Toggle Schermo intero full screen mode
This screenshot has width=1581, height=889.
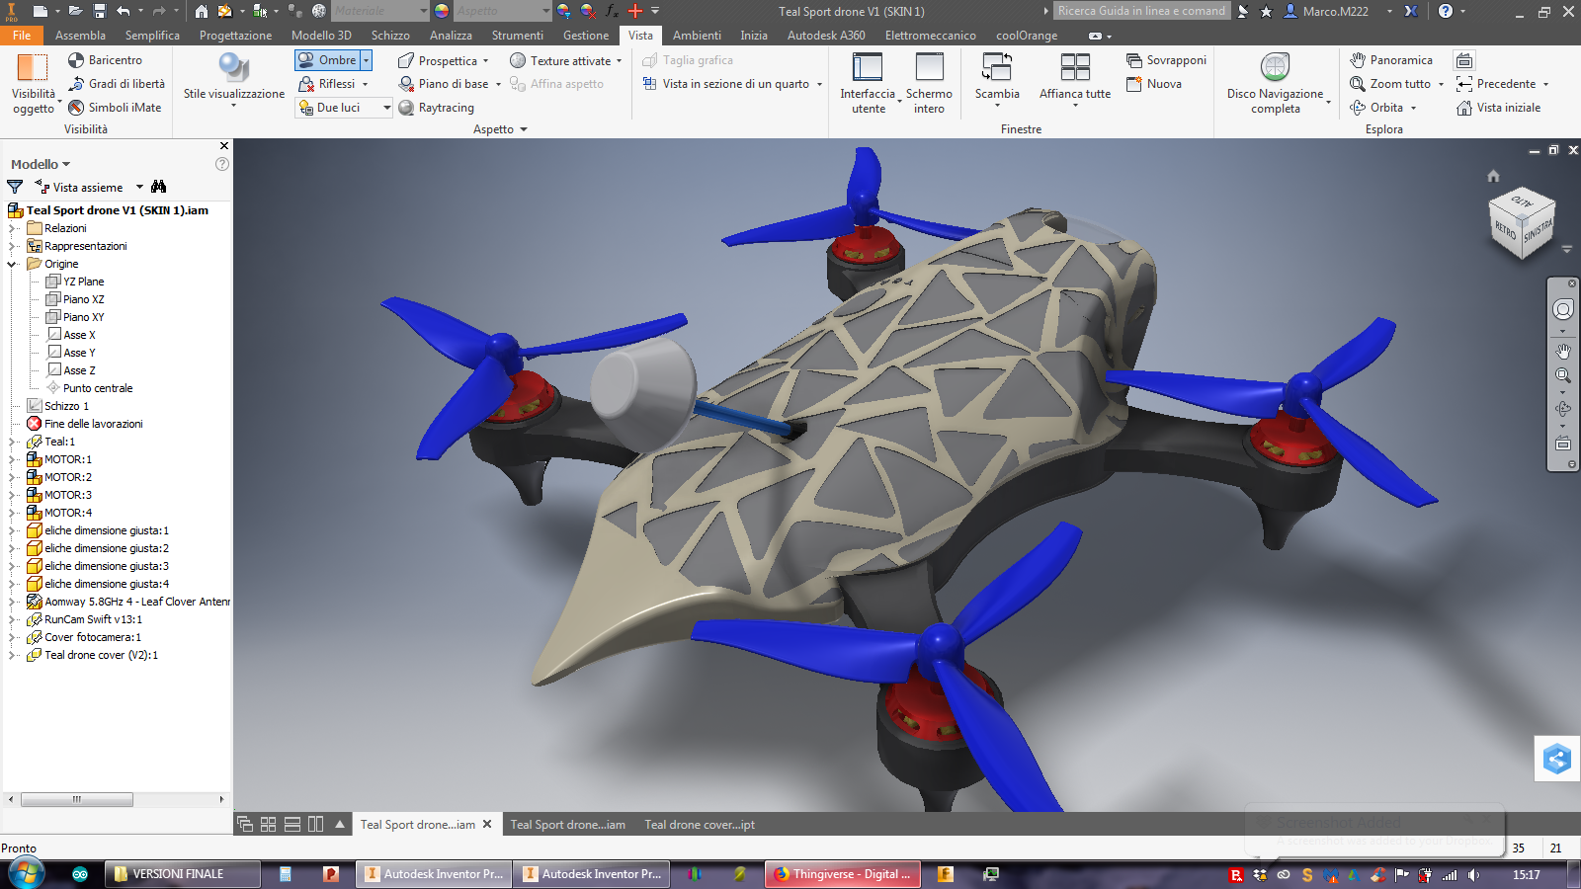929,83
